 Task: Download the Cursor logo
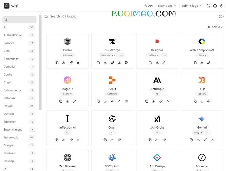click(64, 63)
